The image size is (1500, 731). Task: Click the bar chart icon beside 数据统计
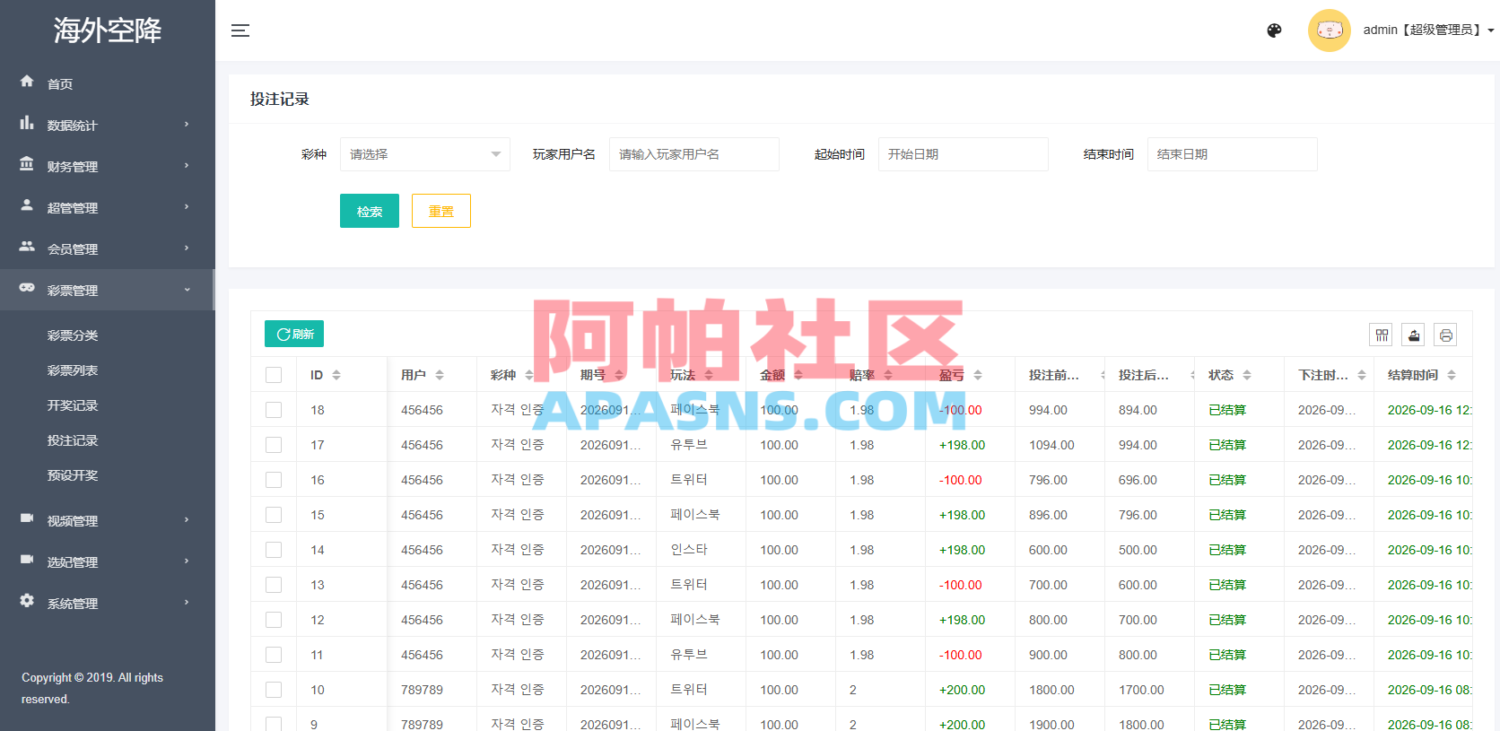coord(27,123)
